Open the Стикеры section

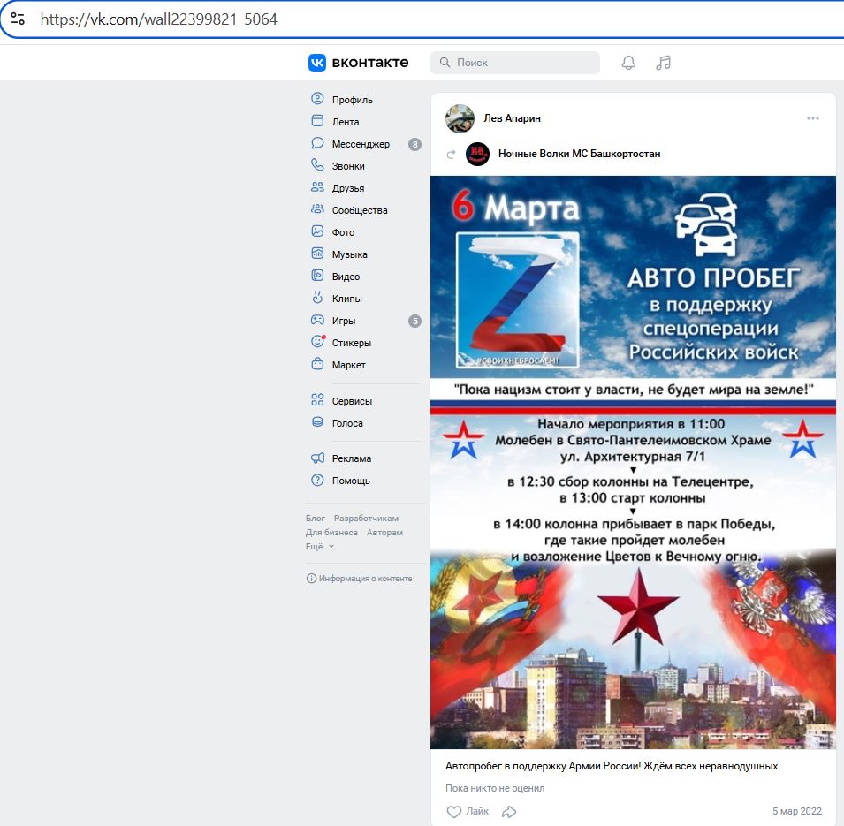point(352,342)
